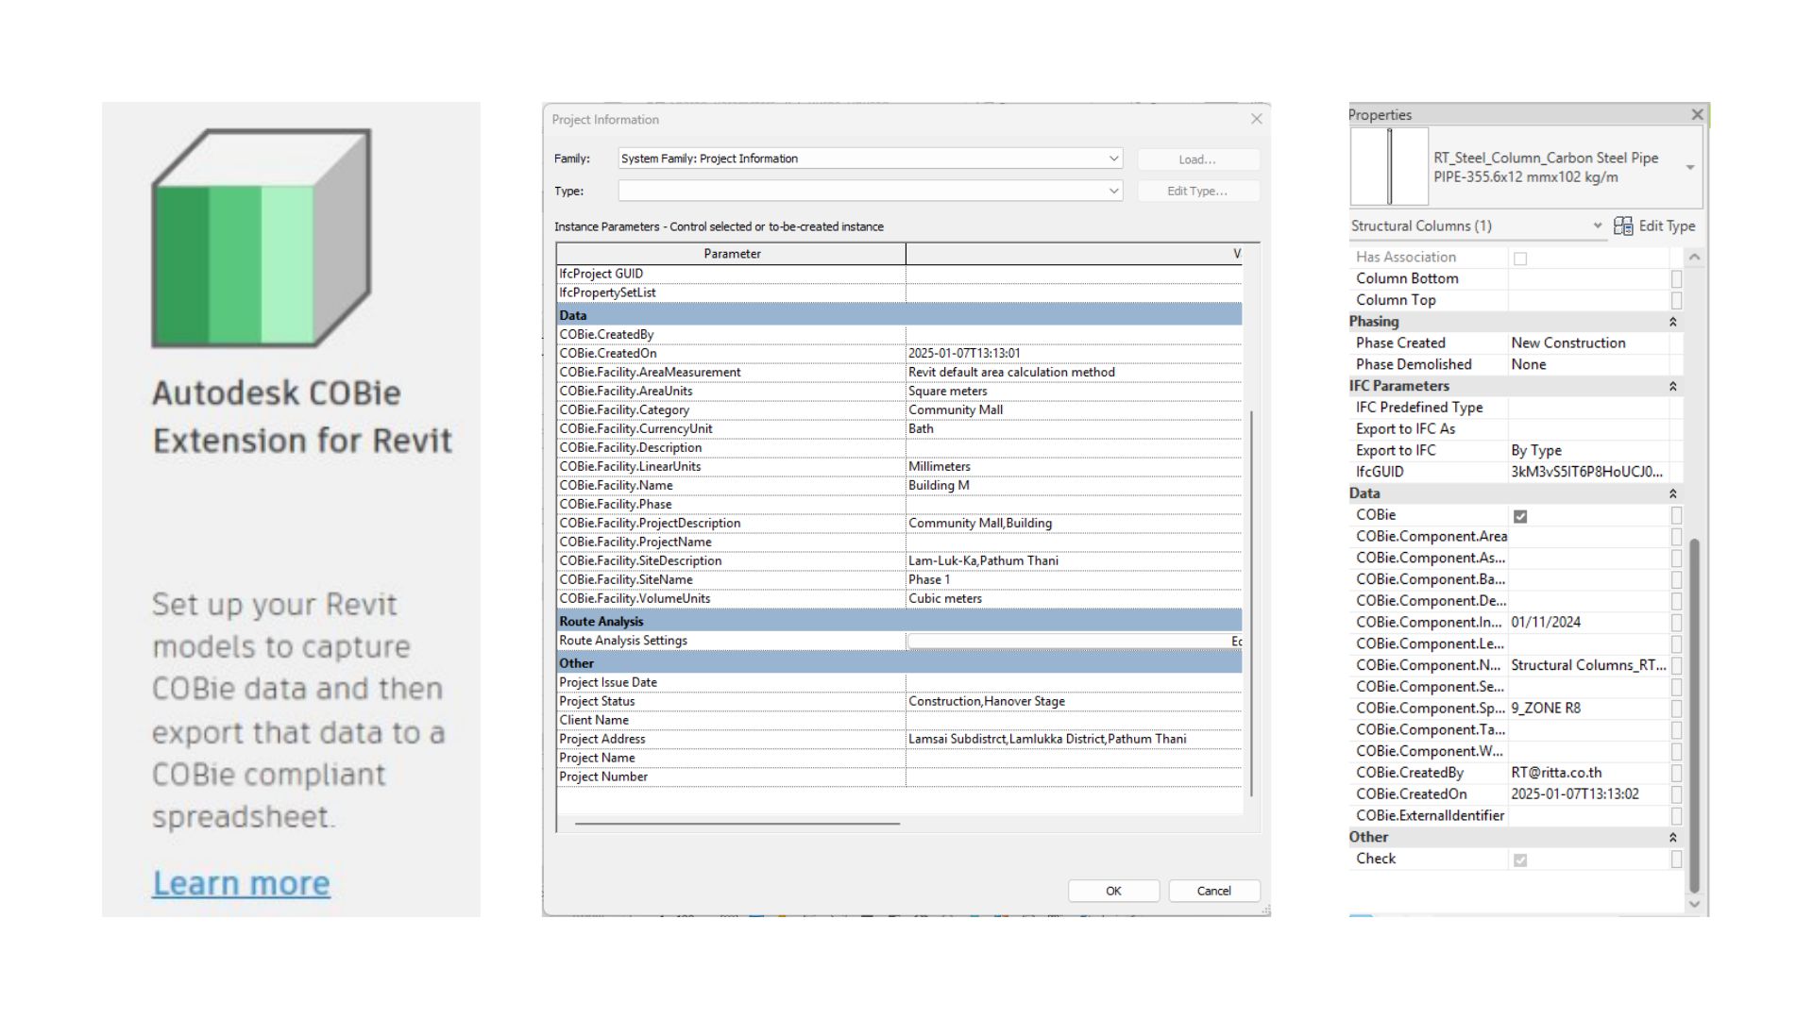
Task: Click the Edit Type... button in Project Information
Action: pyautogui.click(x=1198, y=191)
